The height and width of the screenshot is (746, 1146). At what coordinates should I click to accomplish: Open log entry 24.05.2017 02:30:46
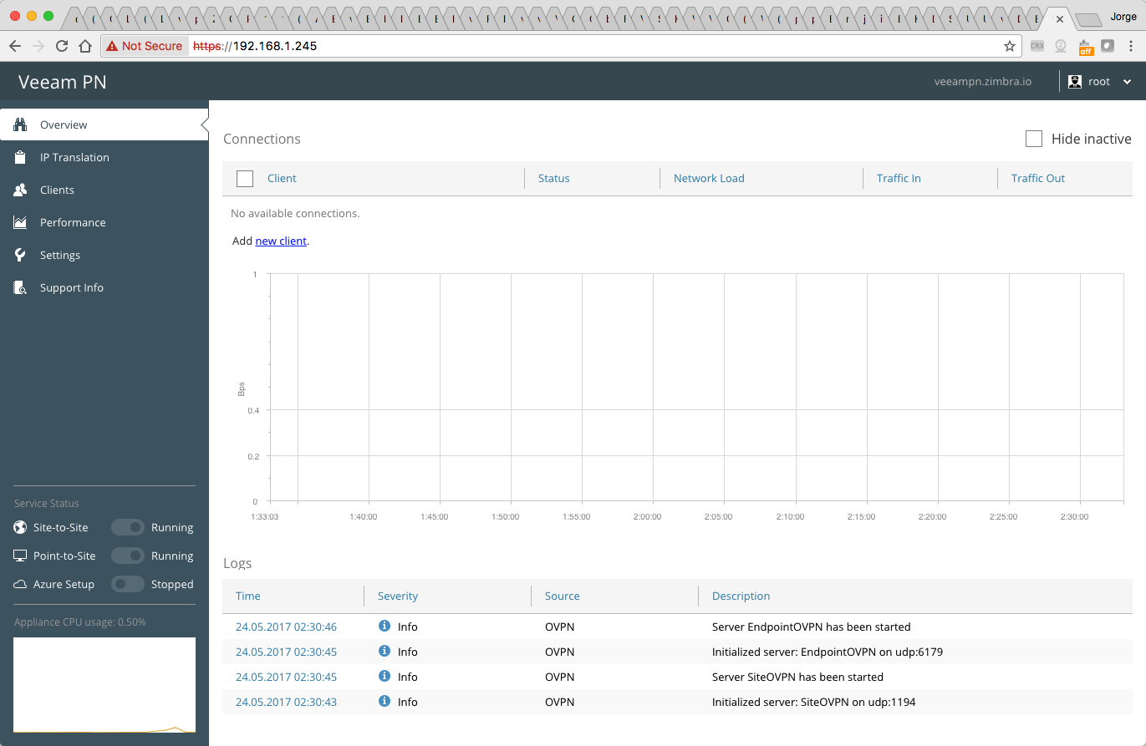click(286, 627)
